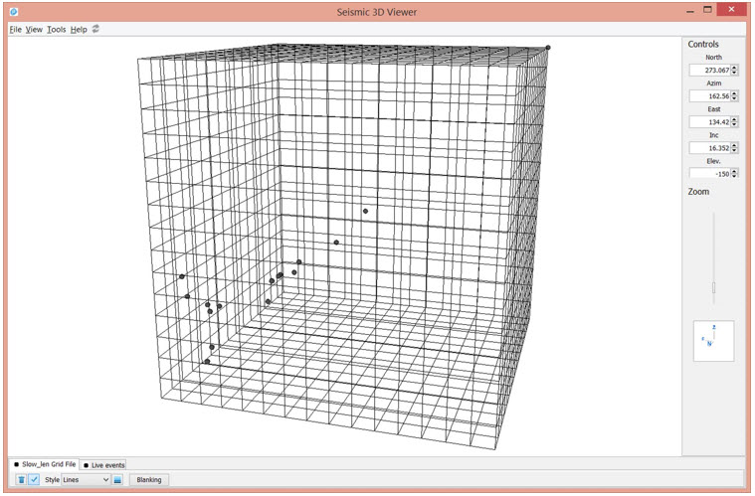Click the axis orientation compass widget

pyautogui.click(x=713, y=340)
